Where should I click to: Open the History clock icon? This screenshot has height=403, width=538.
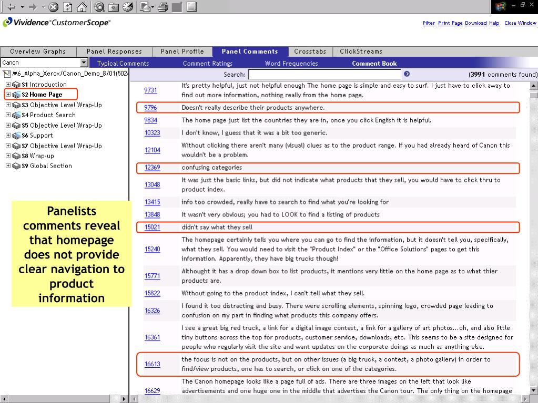click(x=128, y=7)
